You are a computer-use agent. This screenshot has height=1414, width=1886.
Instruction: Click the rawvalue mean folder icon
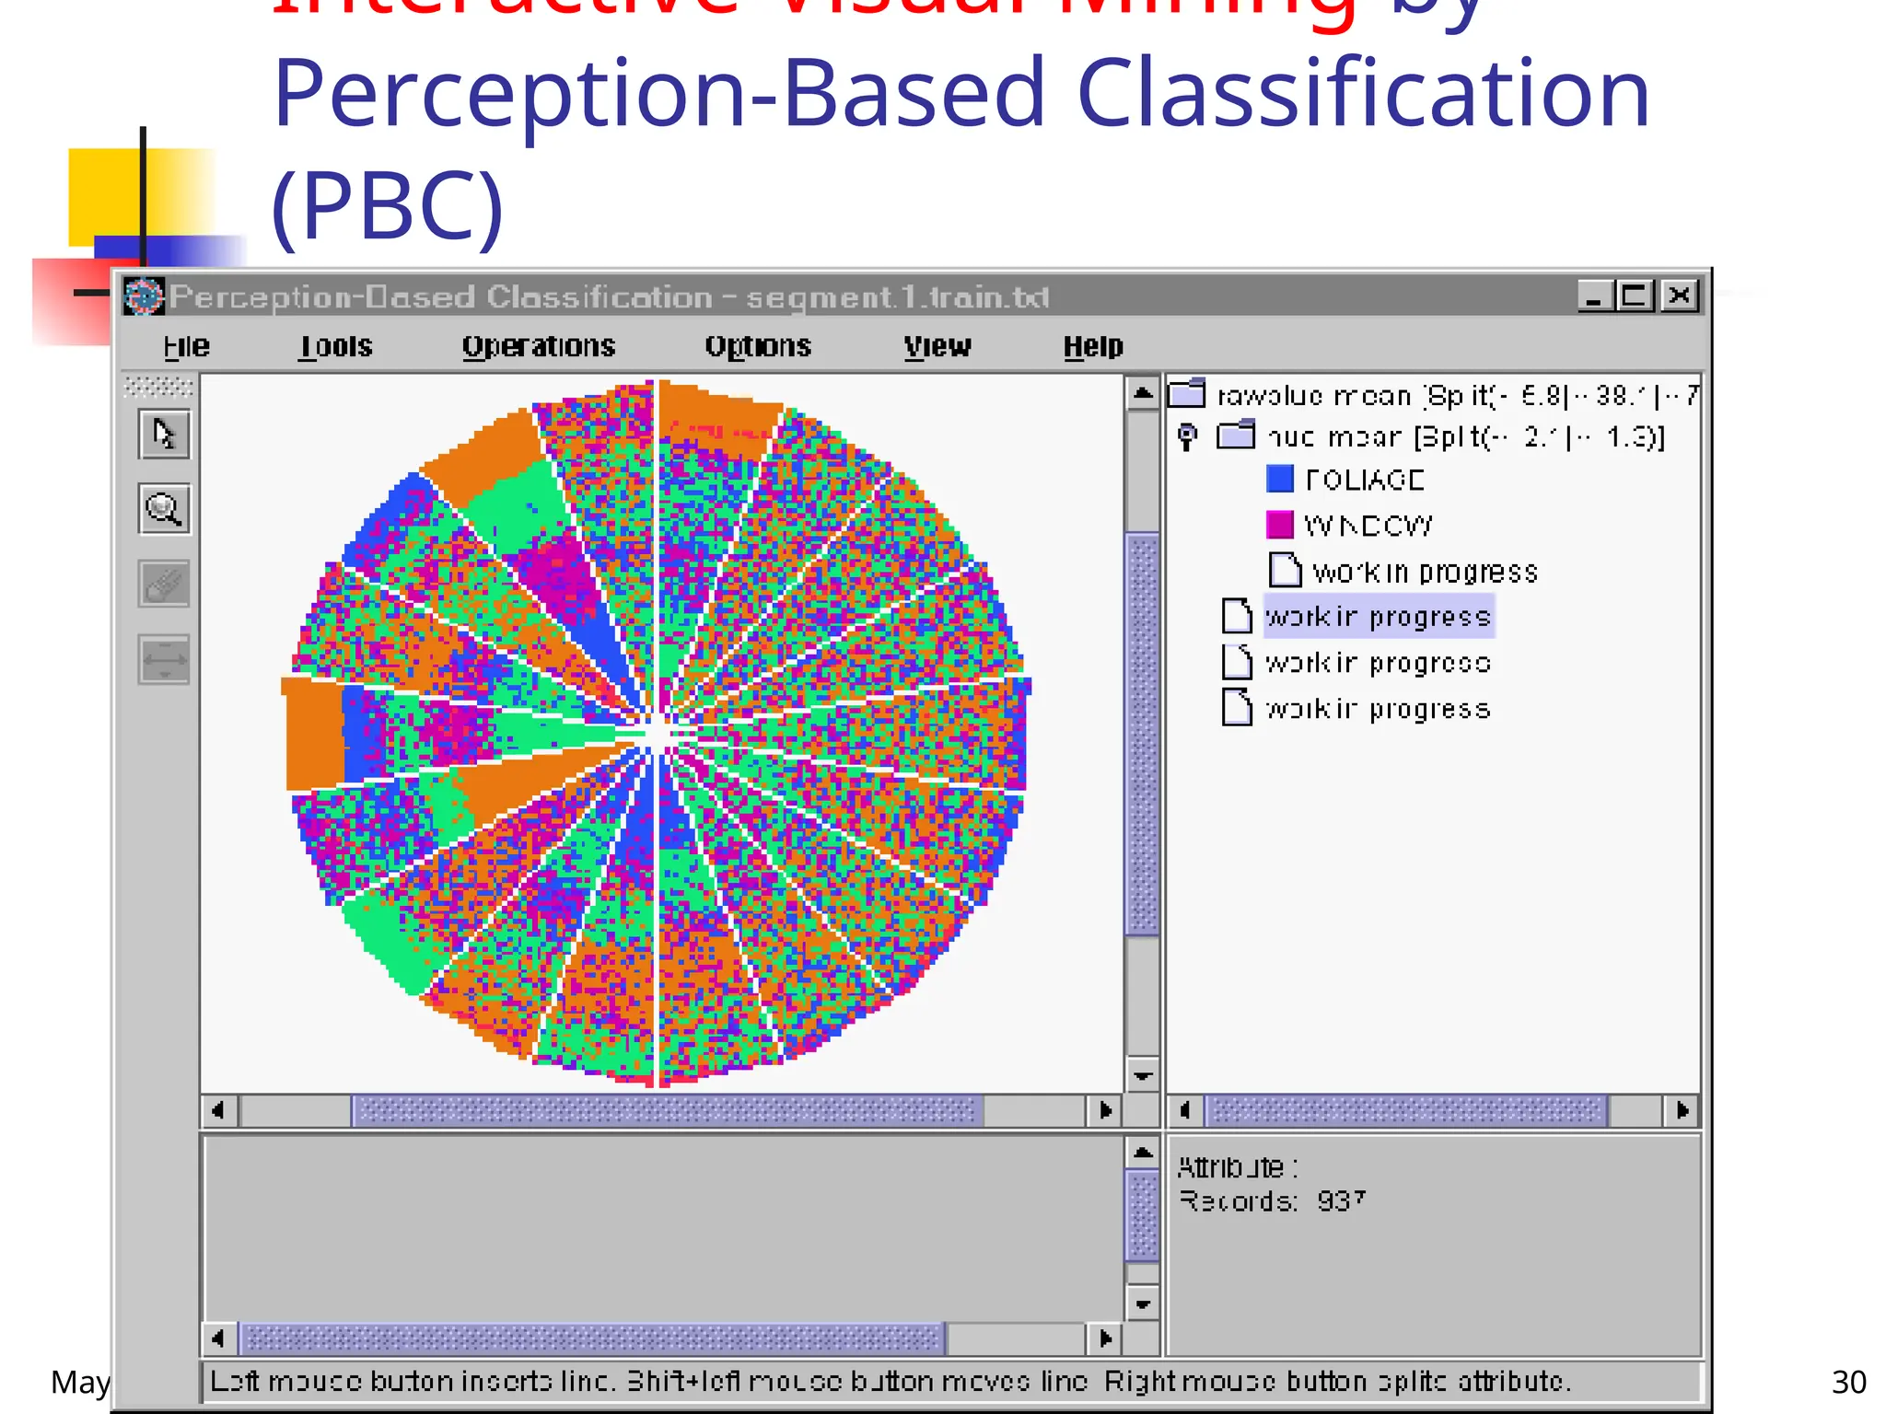coord(1186,394)
